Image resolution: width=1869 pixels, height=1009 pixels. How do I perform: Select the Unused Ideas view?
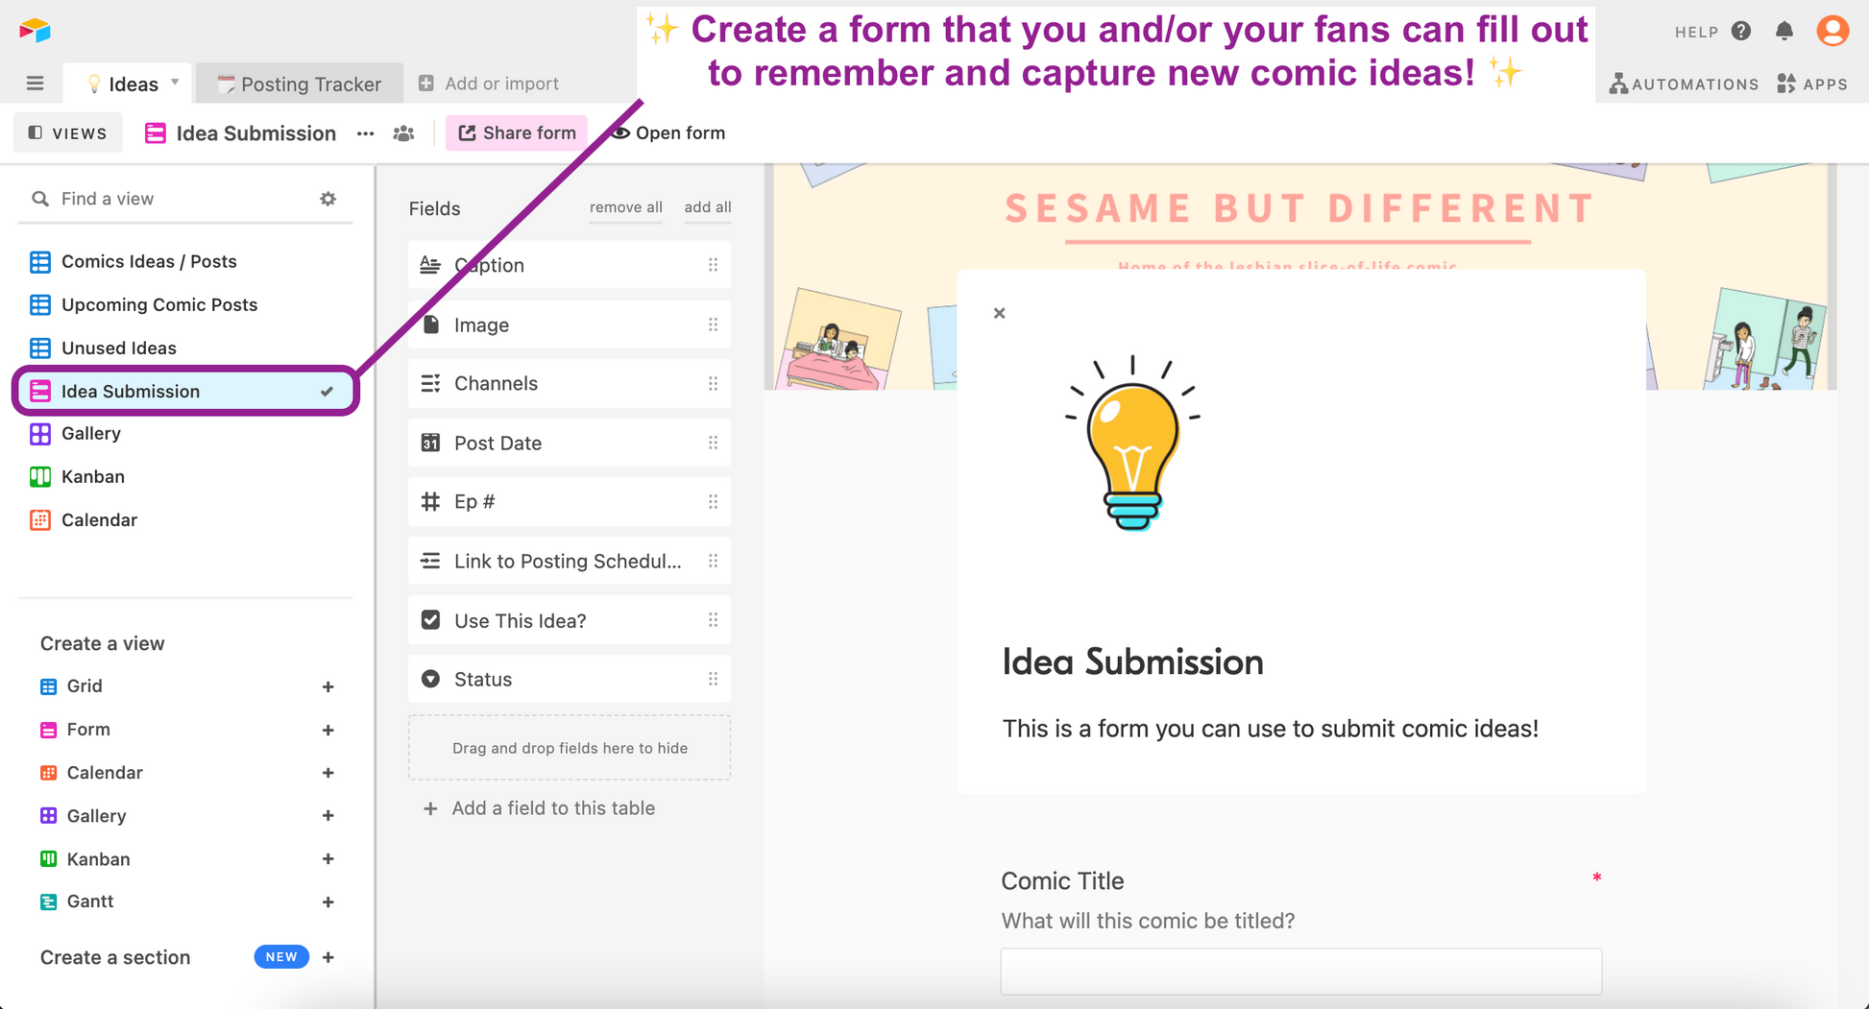coord(118,348)
